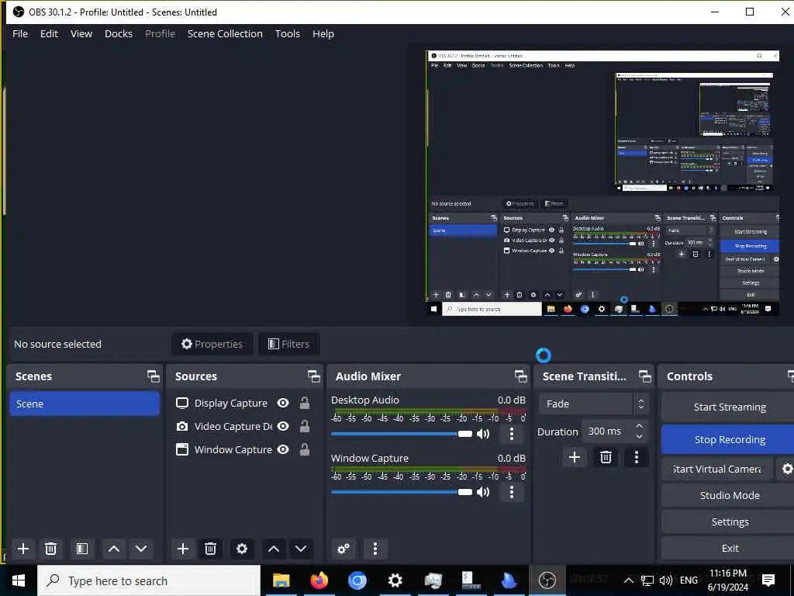Float the Sources dock with popout icon
This screenshot has height=596, width=794.
point(313,376)
